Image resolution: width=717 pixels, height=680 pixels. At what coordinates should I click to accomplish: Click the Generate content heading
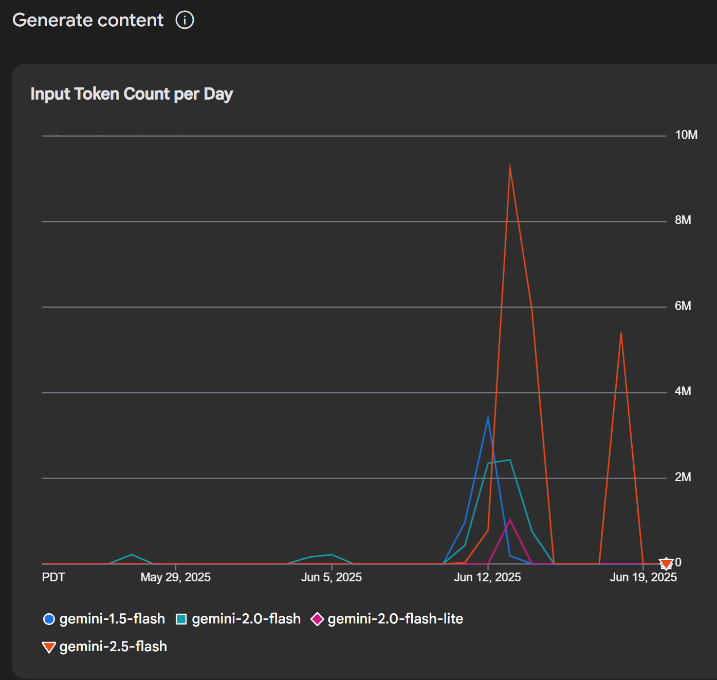[x=88, y=20]
